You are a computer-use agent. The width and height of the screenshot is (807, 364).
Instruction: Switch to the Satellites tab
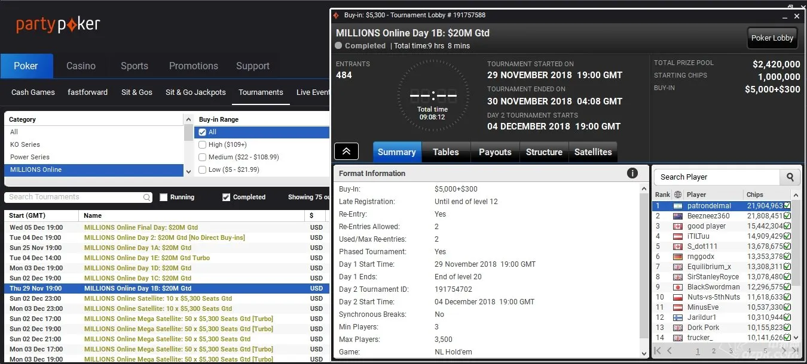593,152
